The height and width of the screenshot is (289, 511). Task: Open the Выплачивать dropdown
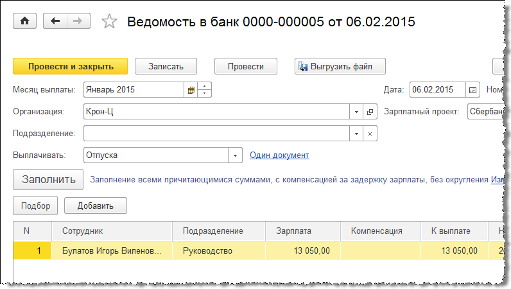(x=236, y=155)
